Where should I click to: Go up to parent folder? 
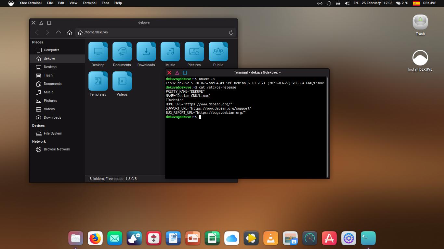[59, 32]
